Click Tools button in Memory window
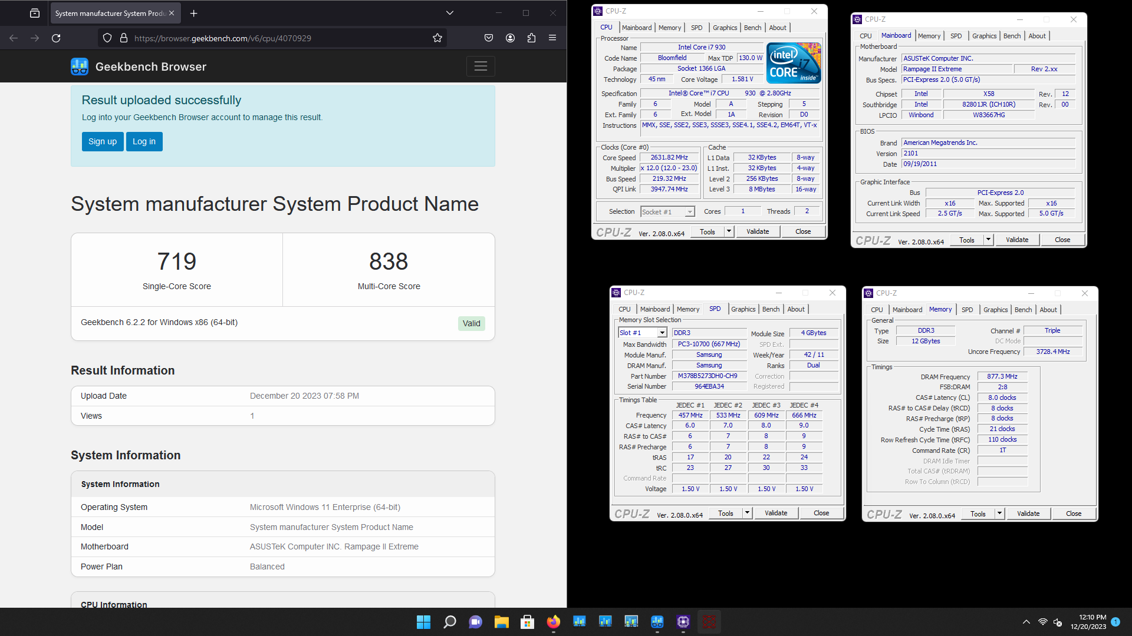 tap(978, 514)
